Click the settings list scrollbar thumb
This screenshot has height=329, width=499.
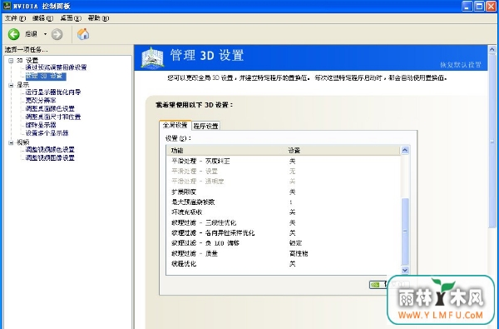405,232
